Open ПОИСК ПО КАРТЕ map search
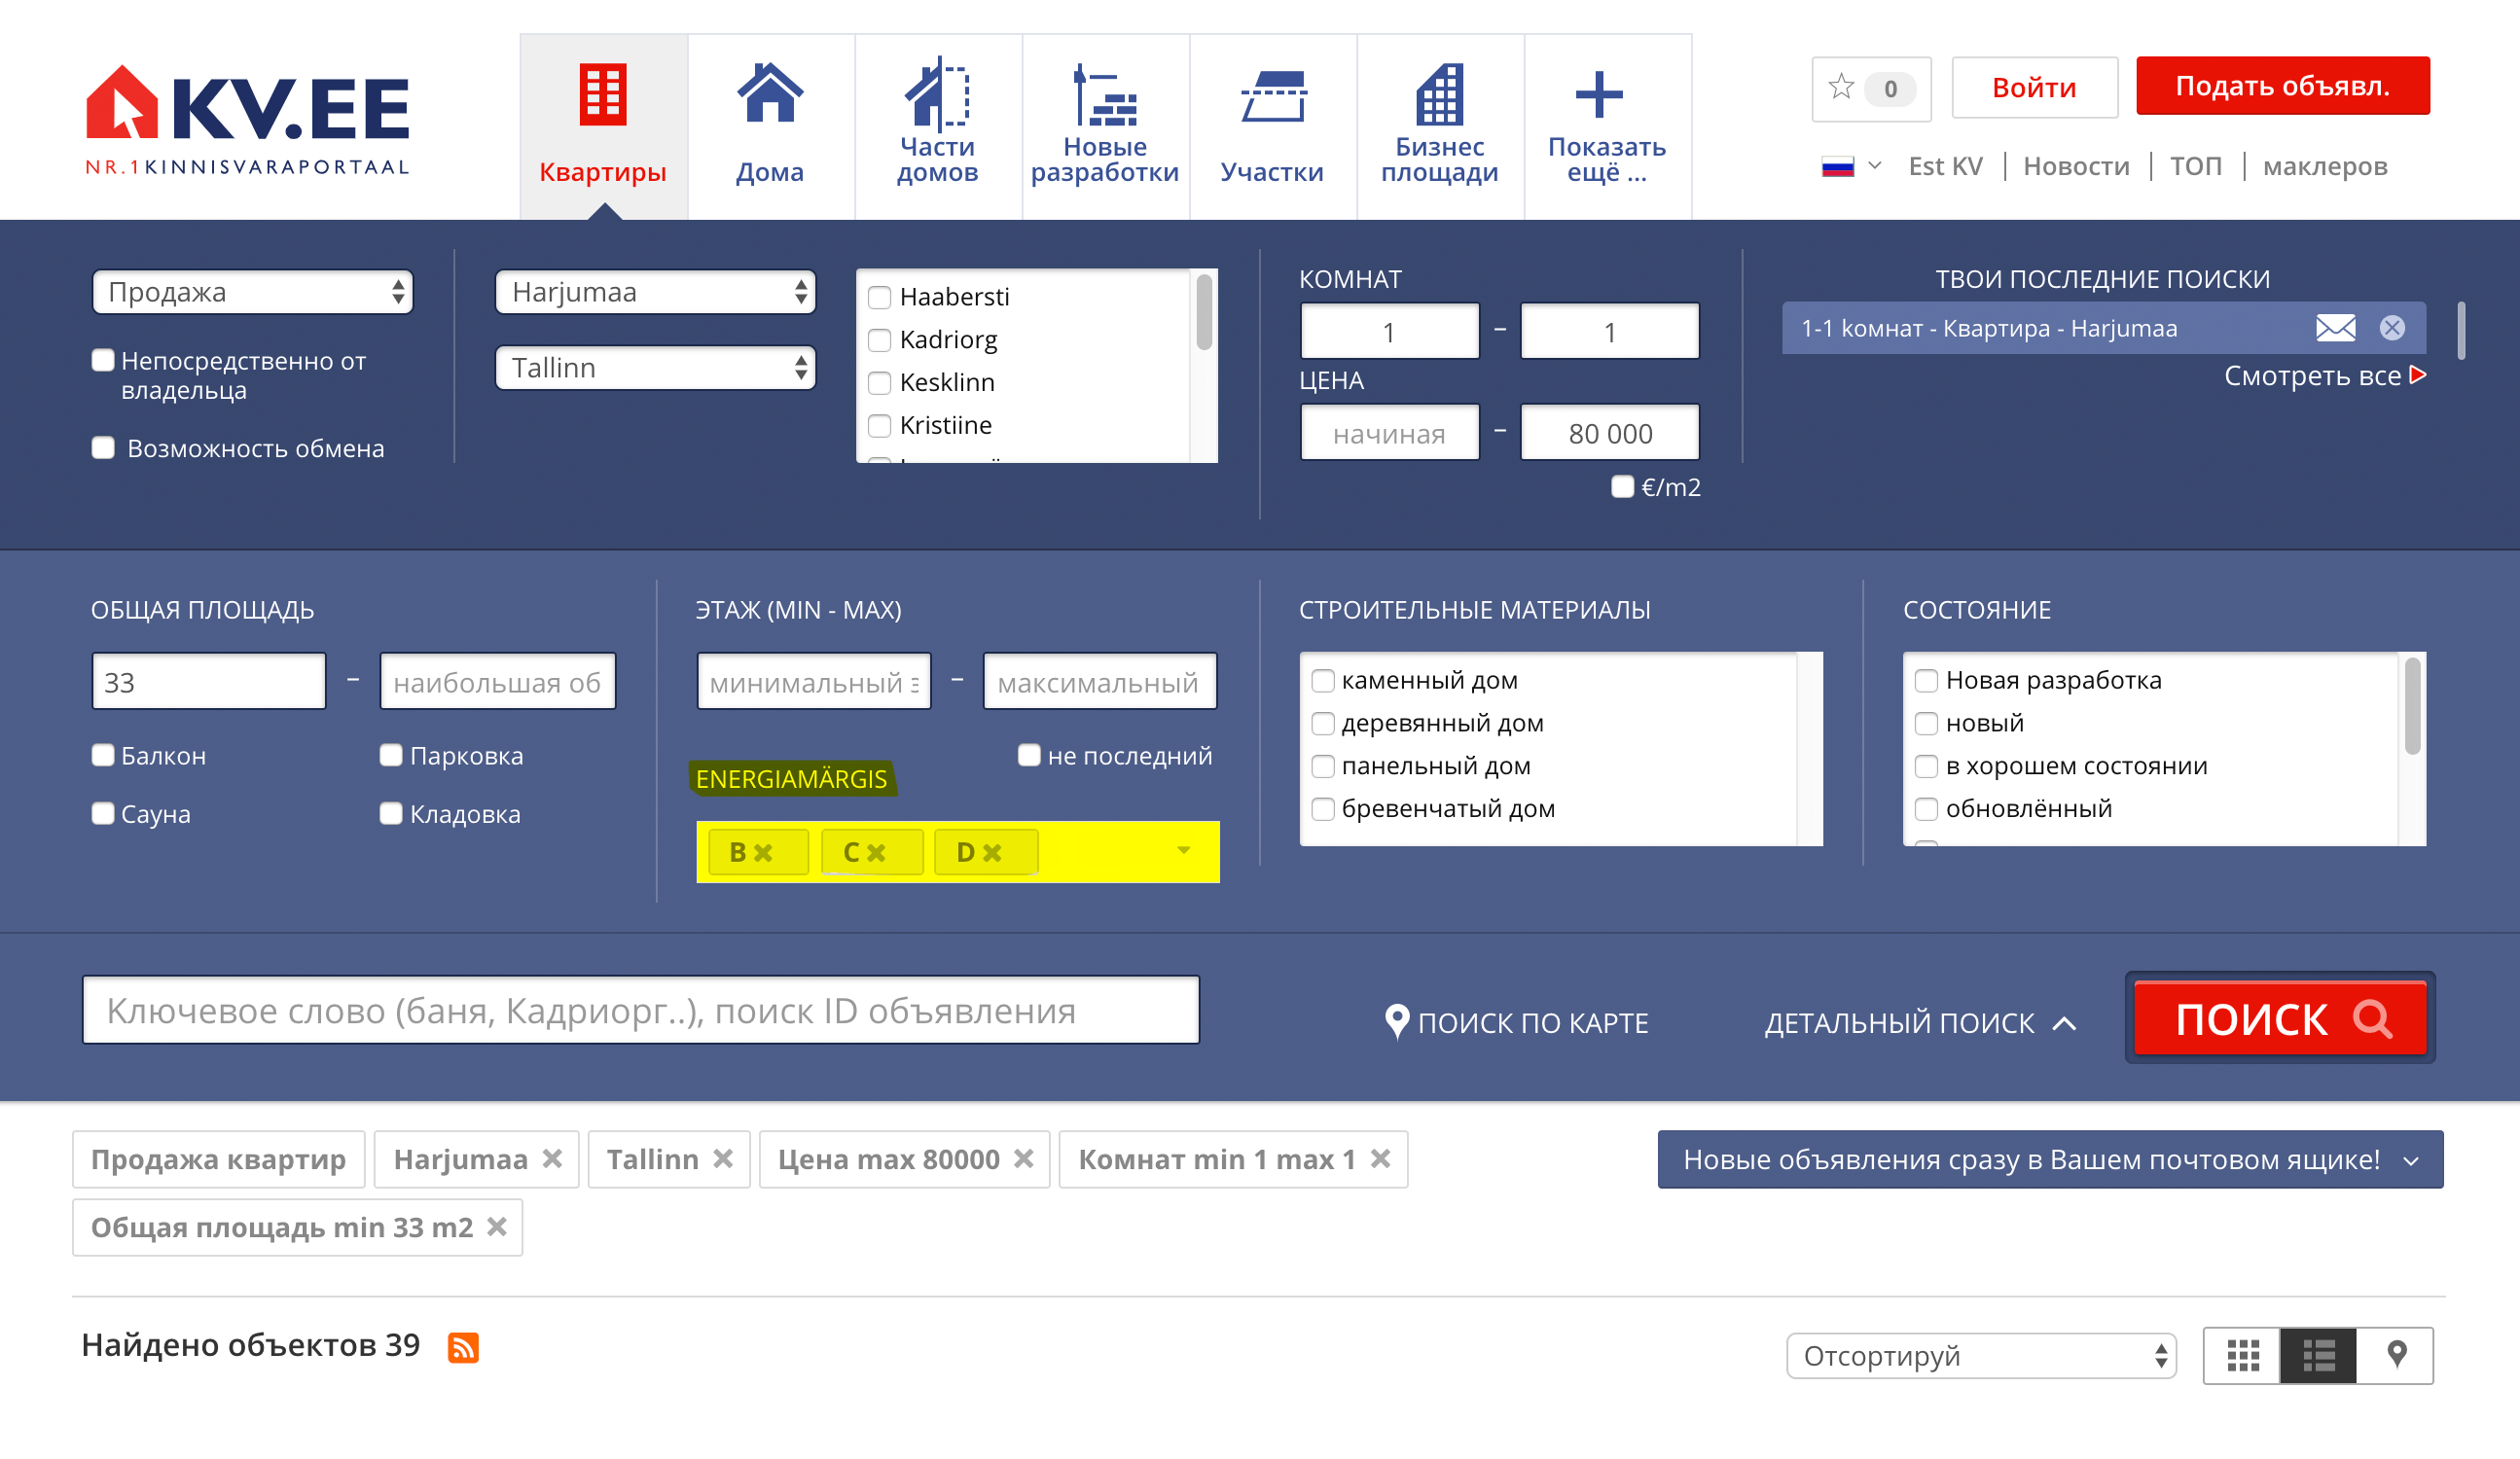2520x1459 pixels. tap(1517, 1022)
